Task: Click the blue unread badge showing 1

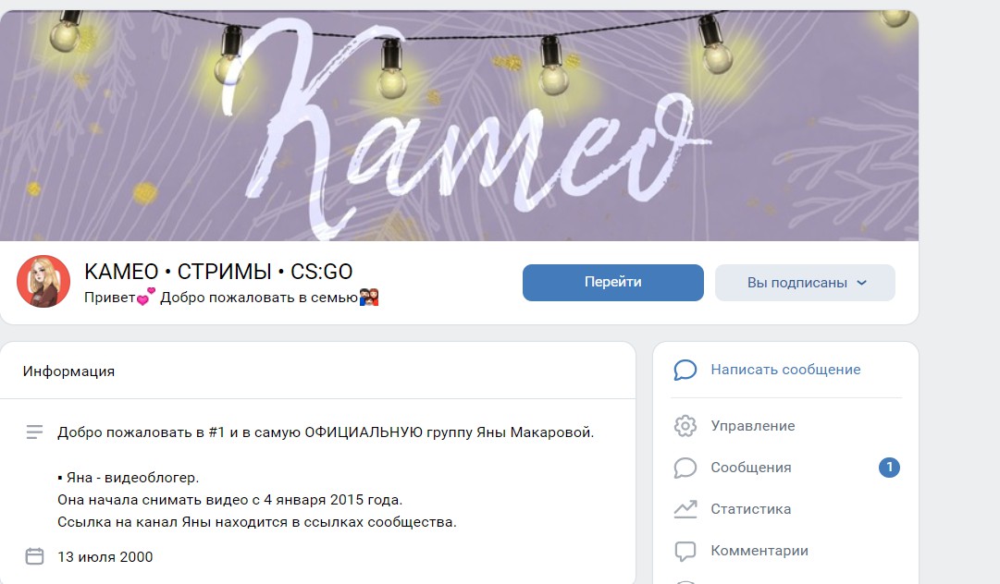Action: tap(889, 468)
